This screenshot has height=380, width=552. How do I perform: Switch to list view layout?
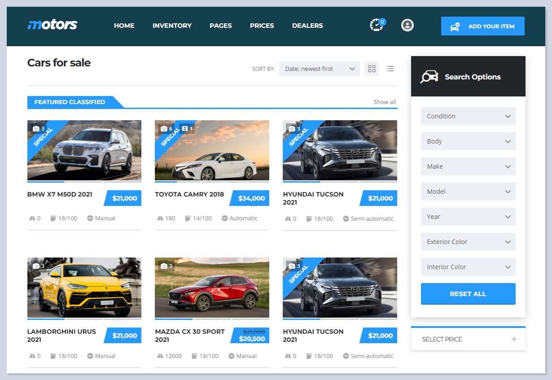point(390,69)
